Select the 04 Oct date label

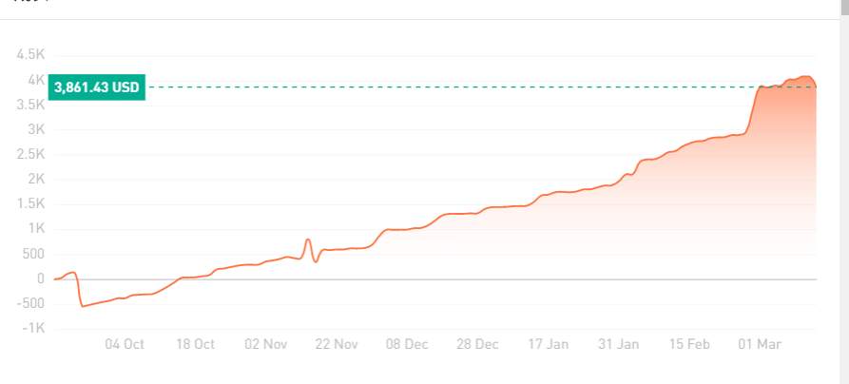125,344
